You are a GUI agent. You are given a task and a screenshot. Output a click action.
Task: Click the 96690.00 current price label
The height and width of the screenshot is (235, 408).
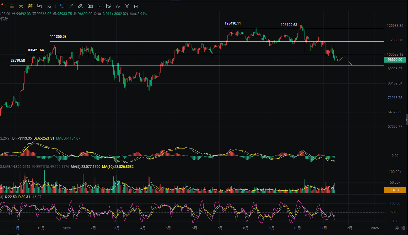[395, 60]
